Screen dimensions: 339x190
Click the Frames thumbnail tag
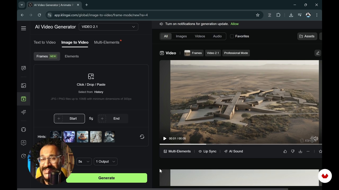coord(194,53)
